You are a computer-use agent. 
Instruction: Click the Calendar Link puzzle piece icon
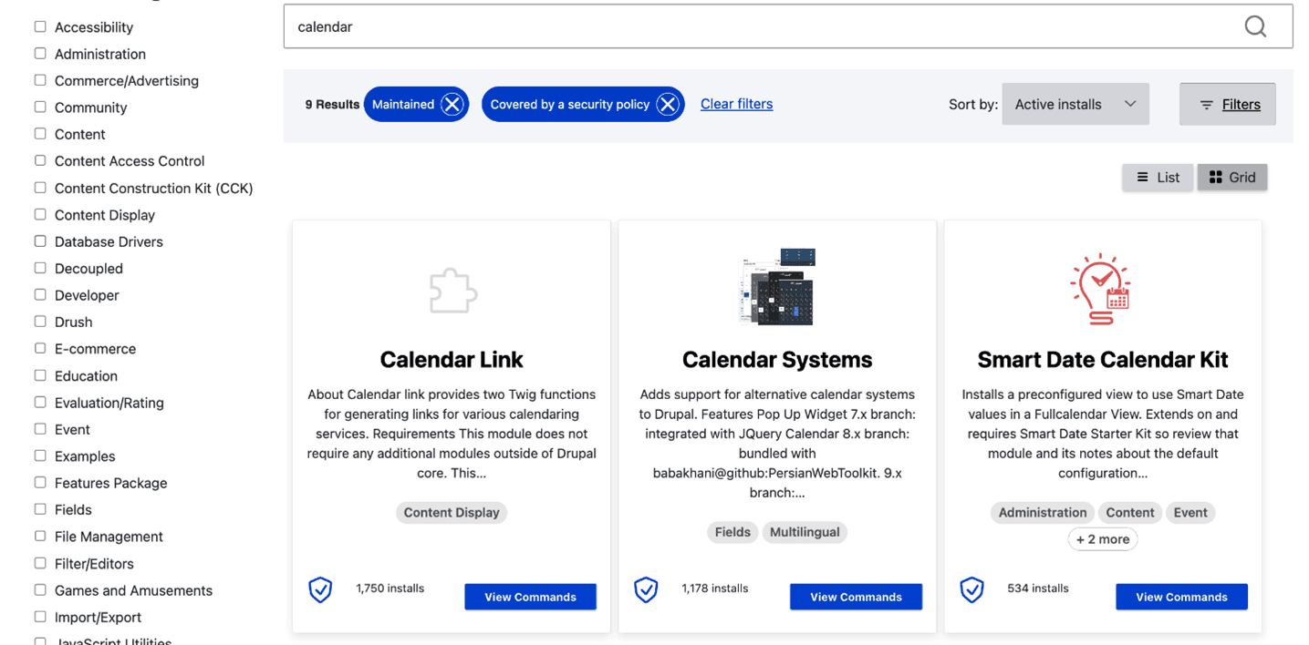[x=452, y=291]
